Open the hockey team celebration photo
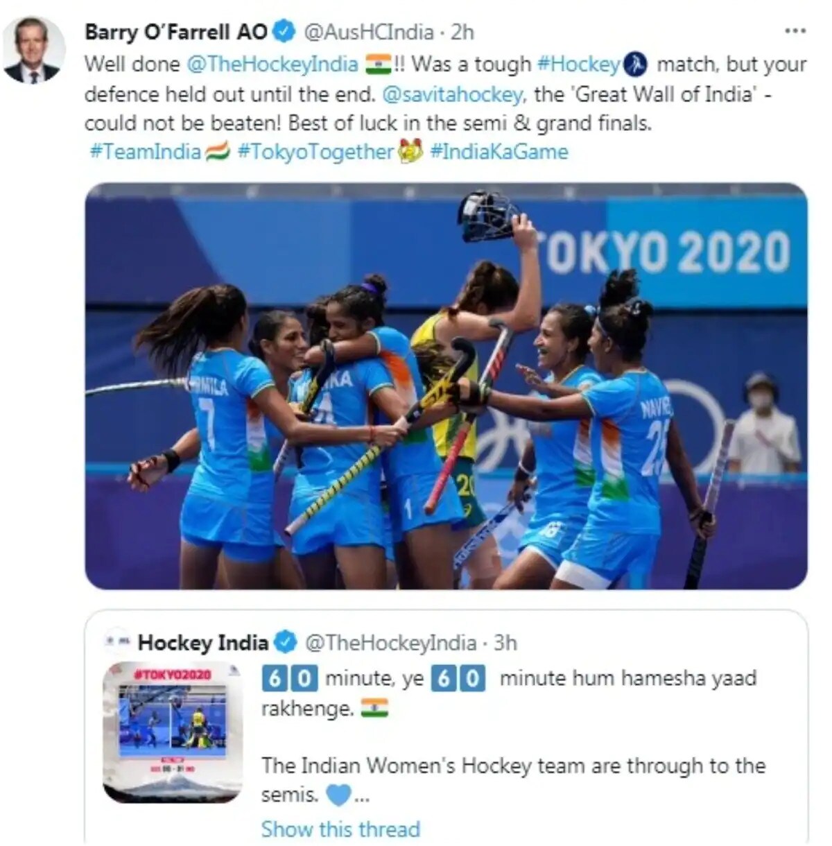832x846 pixels. (446, 386)
